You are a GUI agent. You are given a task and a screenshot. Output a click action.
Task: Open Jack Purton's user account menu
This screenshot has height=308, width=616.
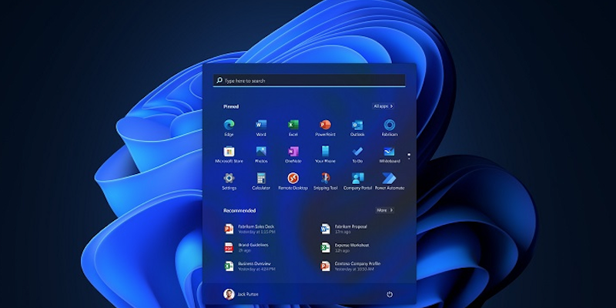coord(241,294)
